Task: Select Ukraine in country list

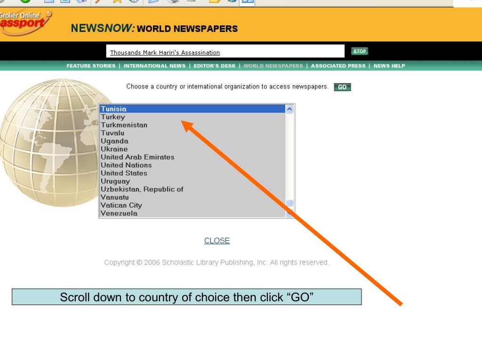Action: 193,149
